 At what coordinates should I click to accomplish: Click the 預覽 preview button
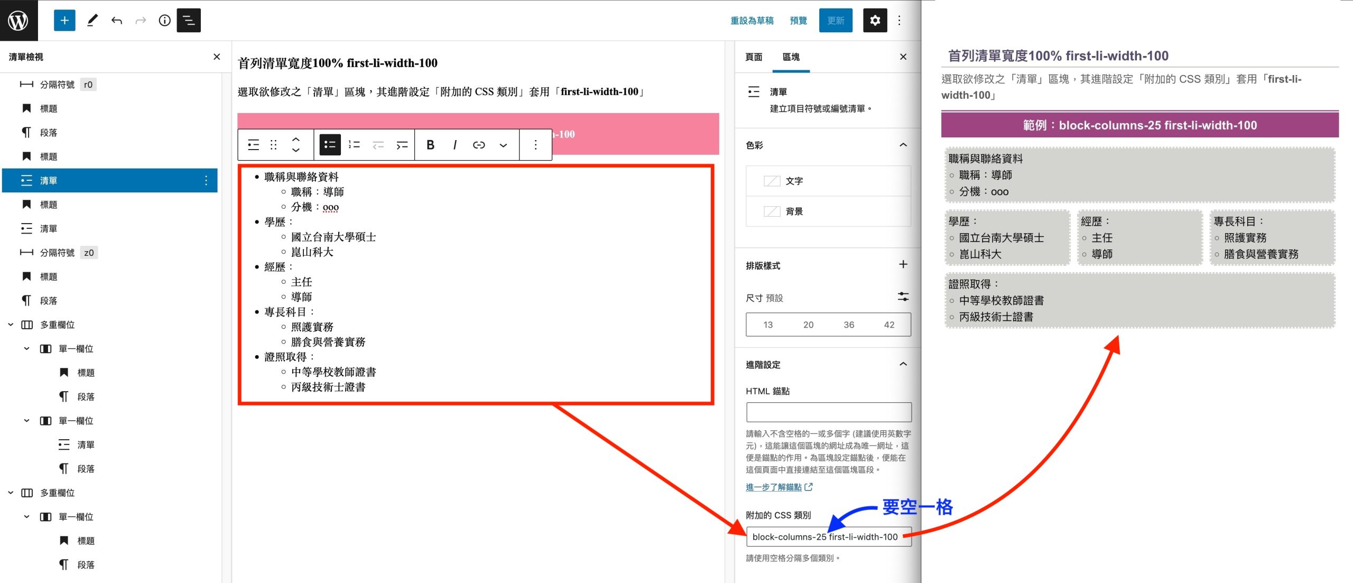pos(798,21)
